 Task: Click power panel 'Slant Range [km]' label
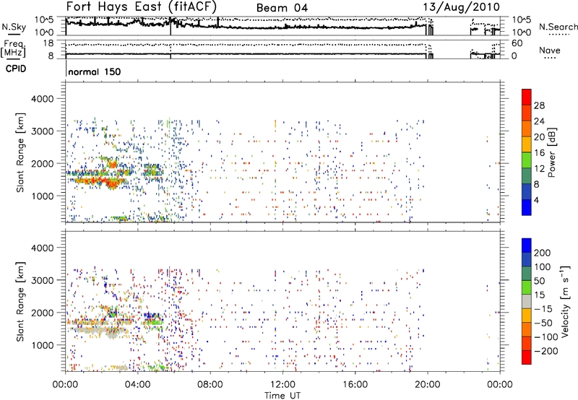[x=20, y=152]
